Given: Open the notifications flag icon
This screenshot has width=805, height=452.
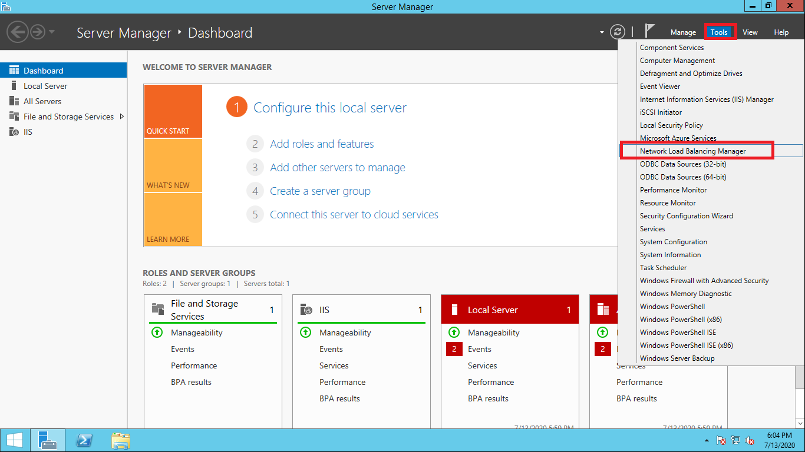Looking at the screenshot, I should tap(649, 31).
